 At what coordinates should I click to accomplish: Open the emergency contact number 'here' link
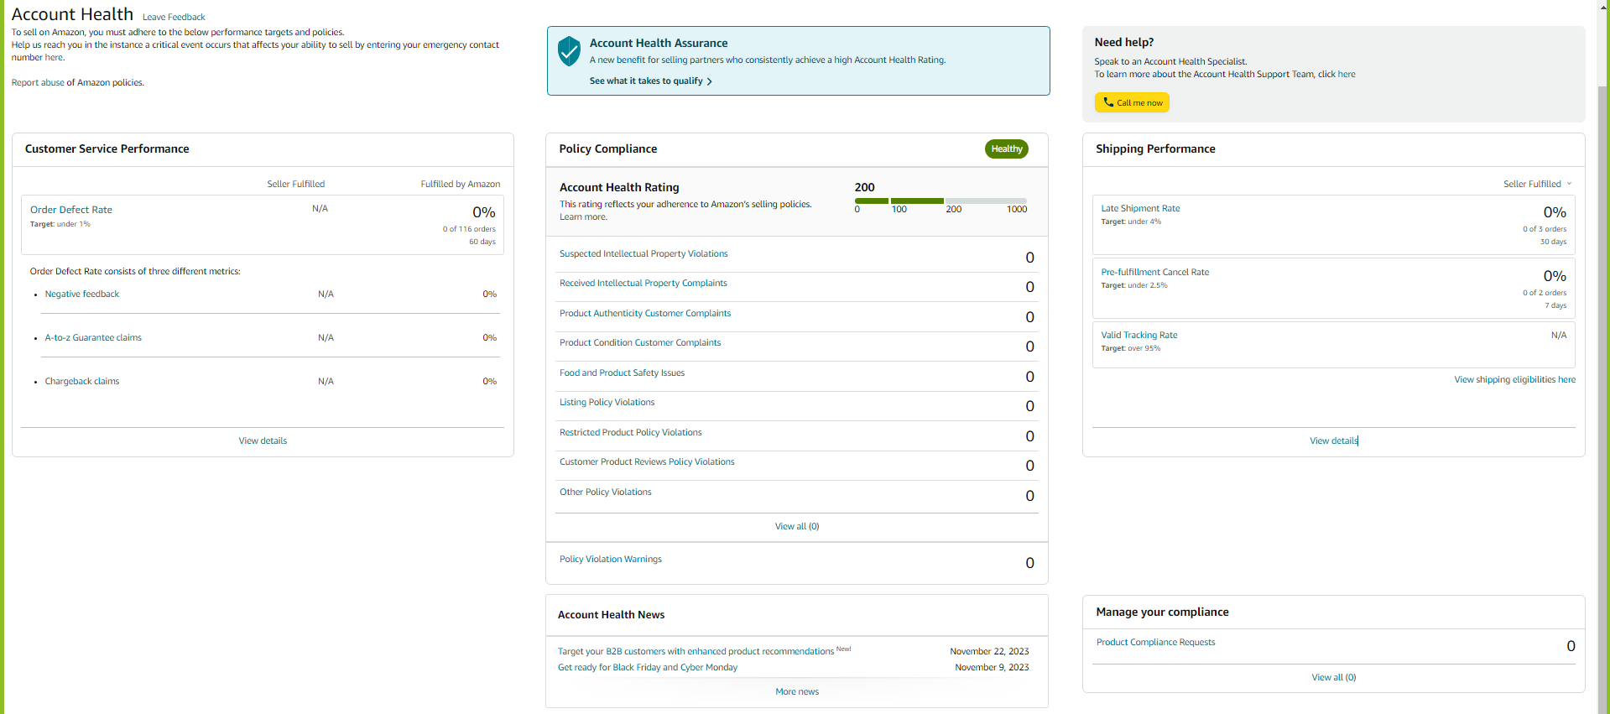(x=54, y=57)
